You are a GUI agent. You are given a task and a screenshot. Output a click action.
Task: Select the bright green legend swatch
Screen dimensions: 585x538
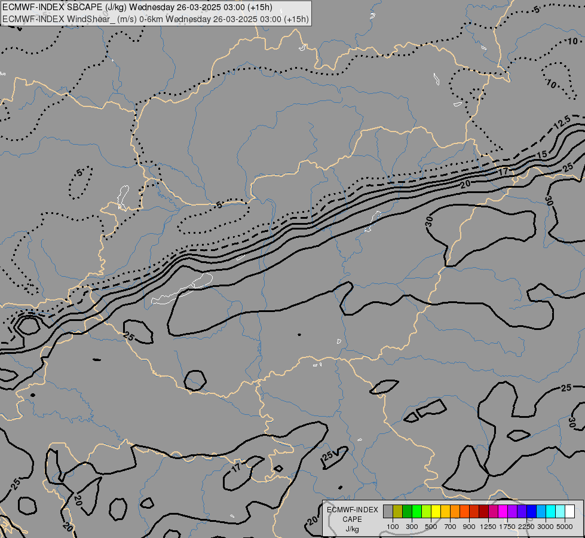pos(416,511)
